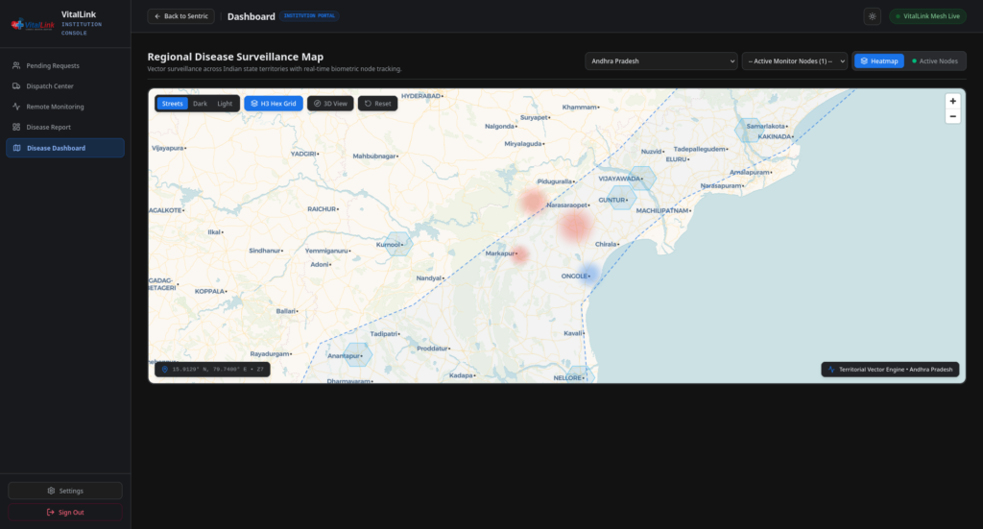Open Disease Report in the sidebar

65,127
